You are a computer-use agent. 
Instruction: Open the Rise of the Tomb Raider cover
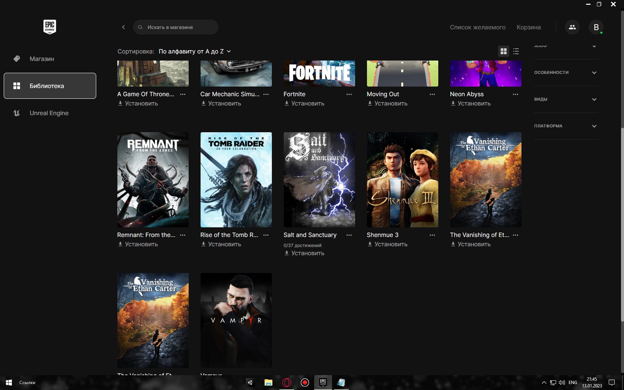(236, 180)
